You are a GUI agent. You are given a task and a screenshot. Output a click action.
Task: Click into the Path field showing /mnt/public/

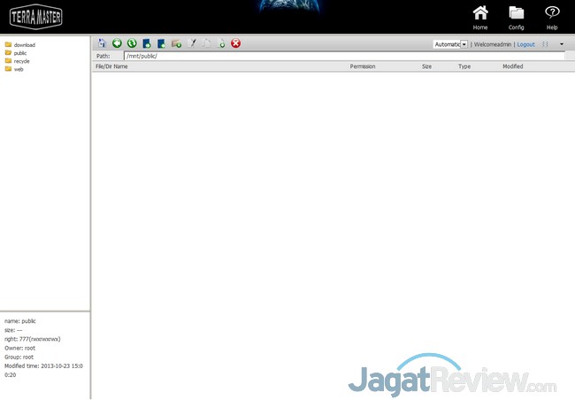344,56
